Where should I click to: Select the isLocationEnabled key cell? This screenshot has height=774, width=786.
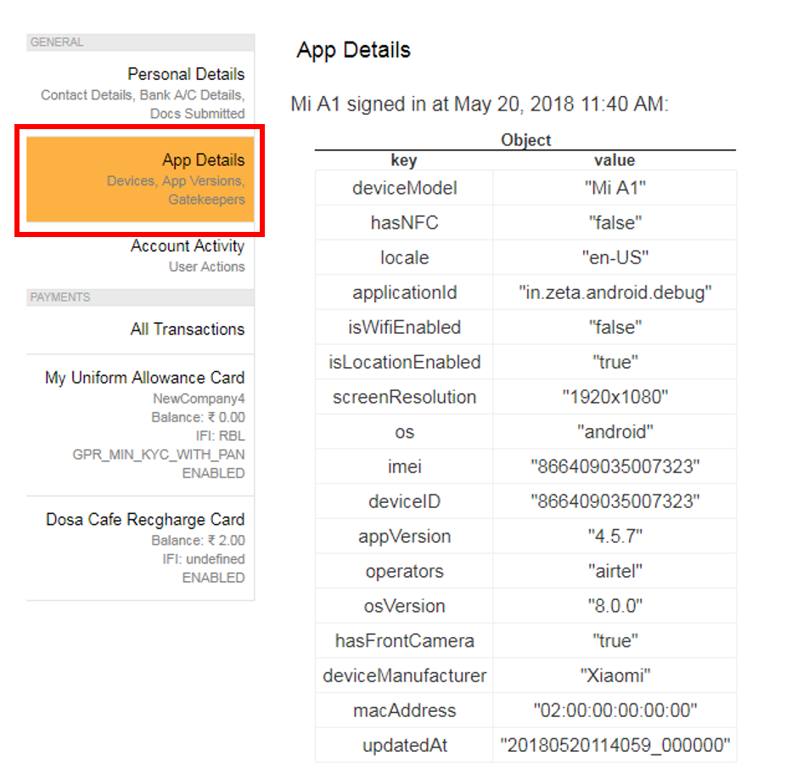(x=404, y=362)
